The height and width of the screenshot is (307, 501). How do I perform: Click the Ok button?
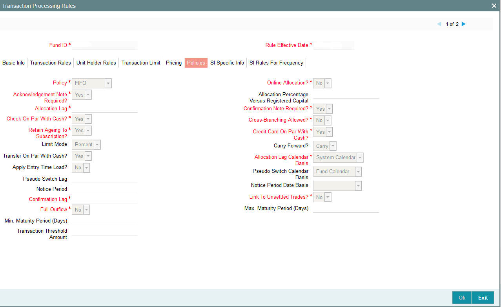coord(461,298)
